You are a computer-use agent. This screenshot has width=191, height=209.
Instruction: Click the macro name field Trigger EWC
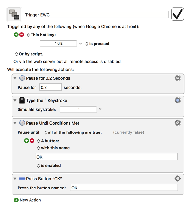[96, 15]
